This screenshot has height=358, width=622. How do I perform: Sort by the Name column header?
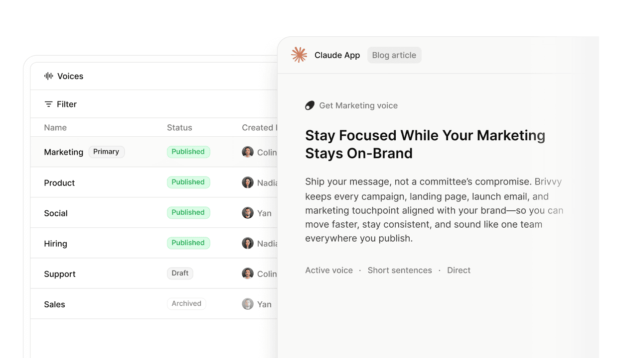pyautogui.click(x=55, y=128)
